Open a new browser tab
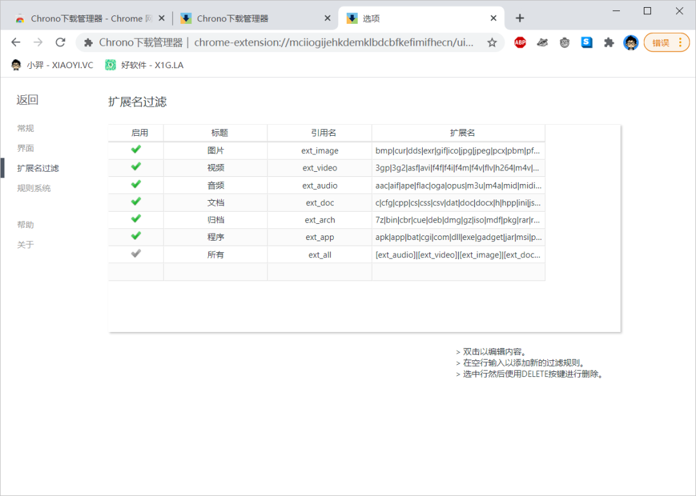Viewport: 696px width, 496px height. click(x=520, y=18)
